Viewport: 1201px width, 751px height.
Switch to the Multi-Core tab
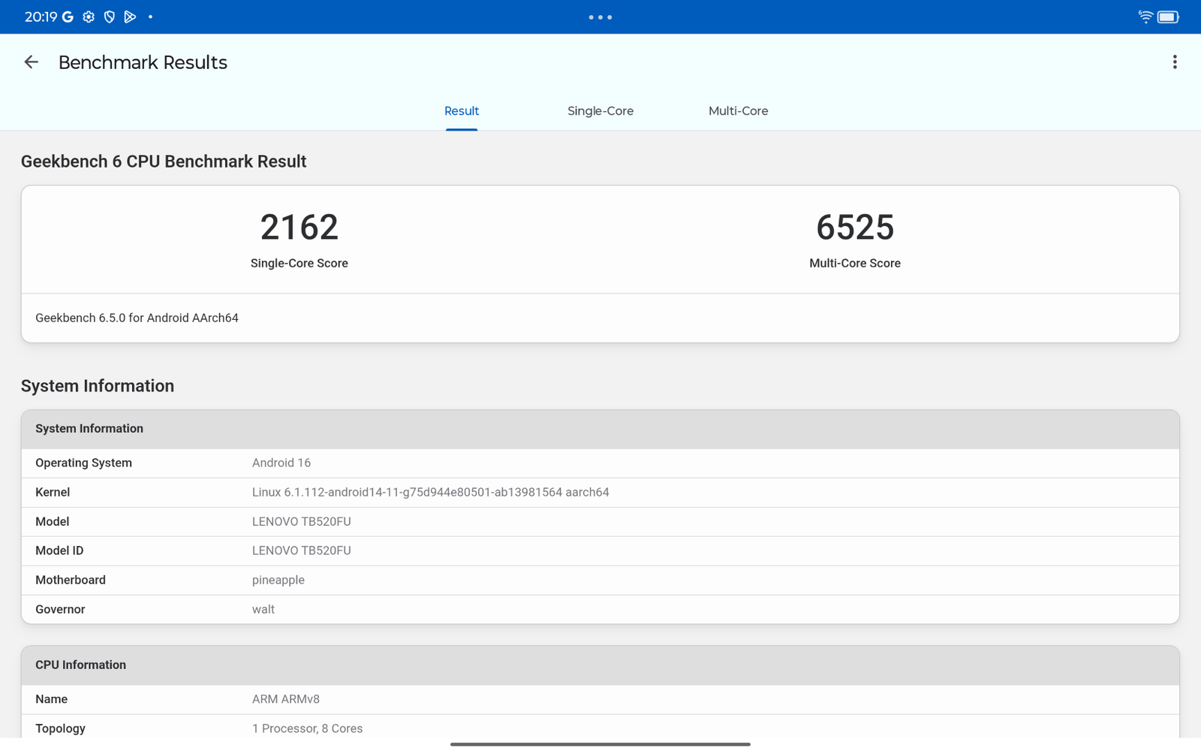click(738, 111)
